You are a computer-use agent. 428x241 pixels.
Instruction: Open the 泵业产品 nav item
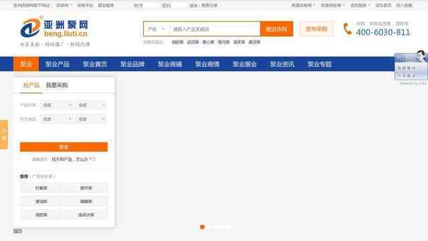tap(58, 64)
